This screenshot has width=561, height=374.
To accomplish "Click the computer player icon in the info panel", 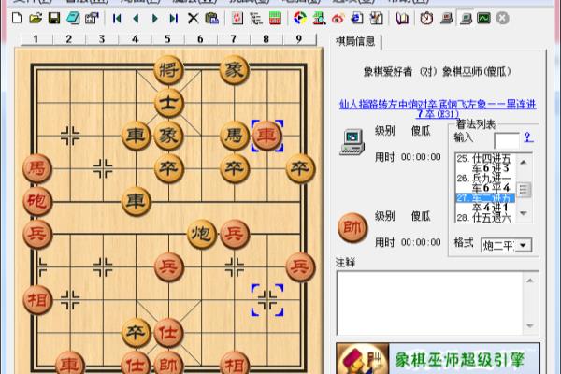I will tap(352, 142).
